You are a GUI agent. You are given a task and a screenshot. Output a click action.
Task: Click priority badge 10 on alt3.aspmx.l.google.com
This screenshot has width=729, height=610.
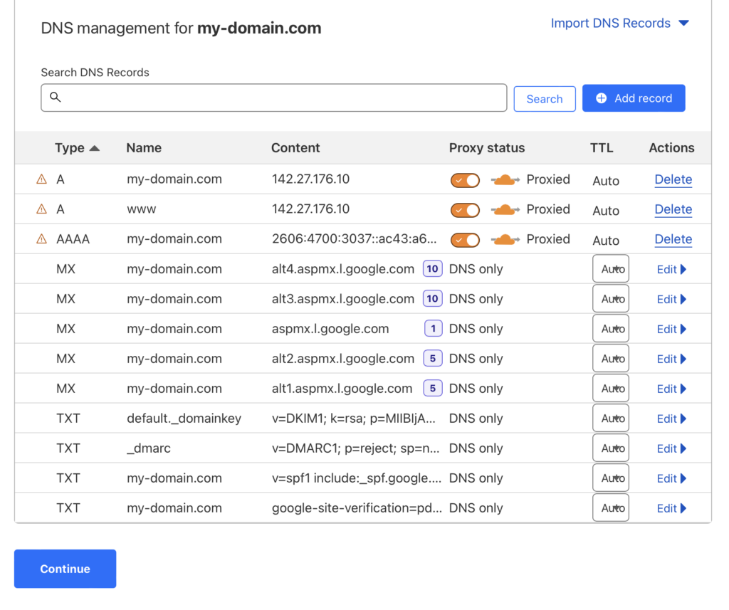(432, 298)
